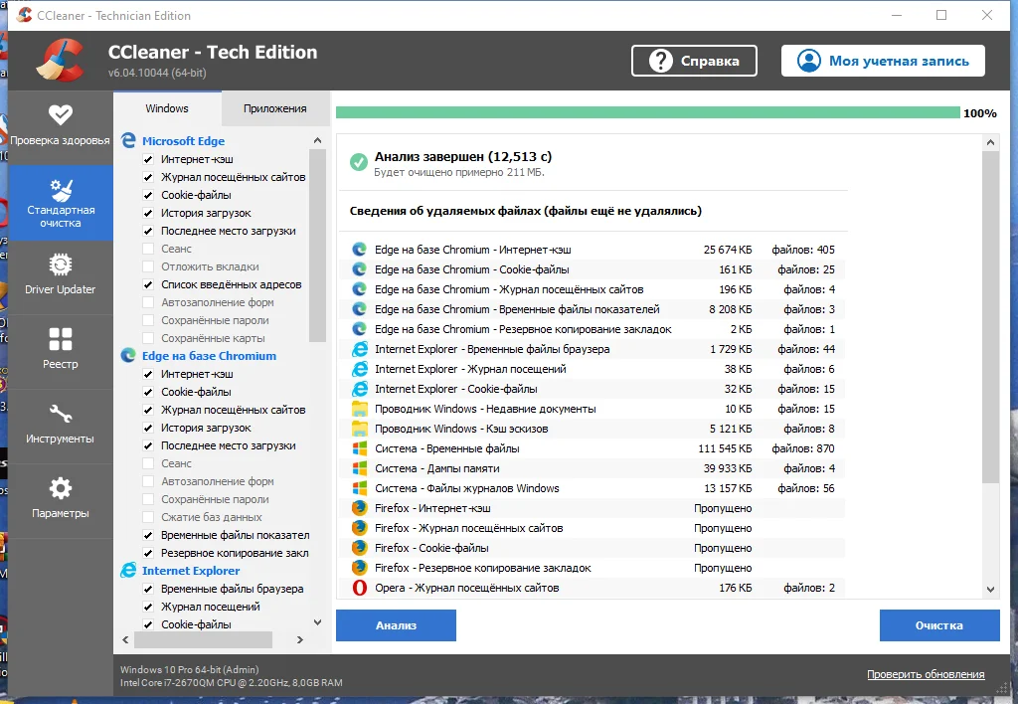Screen dimensions: 1018x704
Task: Click the green 100% progress bar
Action: pyautogui.click(x=647, y=113)
